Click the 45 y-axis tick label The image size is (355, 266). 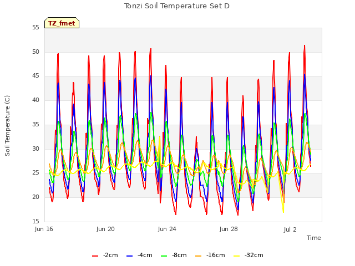click(35, 76)
